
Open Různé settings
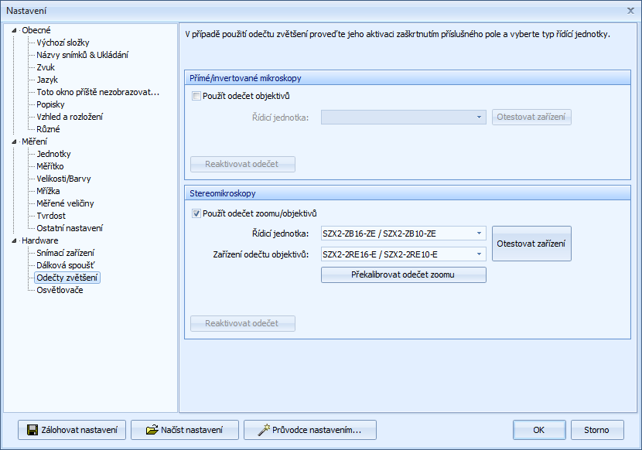[48, 129]
